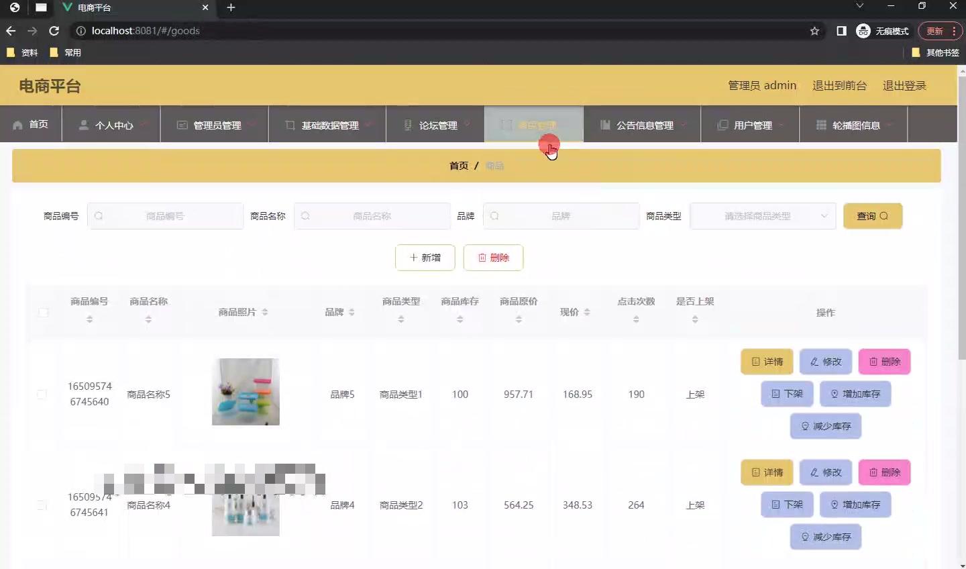Screen dimensions: 966x569
Task: Open the tab search chevron in title bar
Action: pyautogui.click(x=859, y=6)
